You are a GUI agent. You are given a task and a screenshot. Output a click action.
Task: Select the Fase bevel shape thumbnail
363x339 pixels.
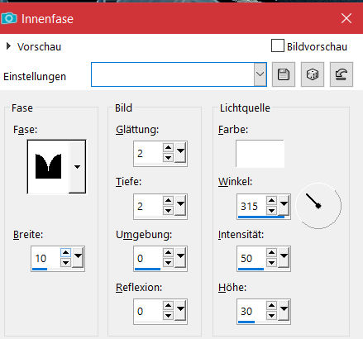pos(49,167)
